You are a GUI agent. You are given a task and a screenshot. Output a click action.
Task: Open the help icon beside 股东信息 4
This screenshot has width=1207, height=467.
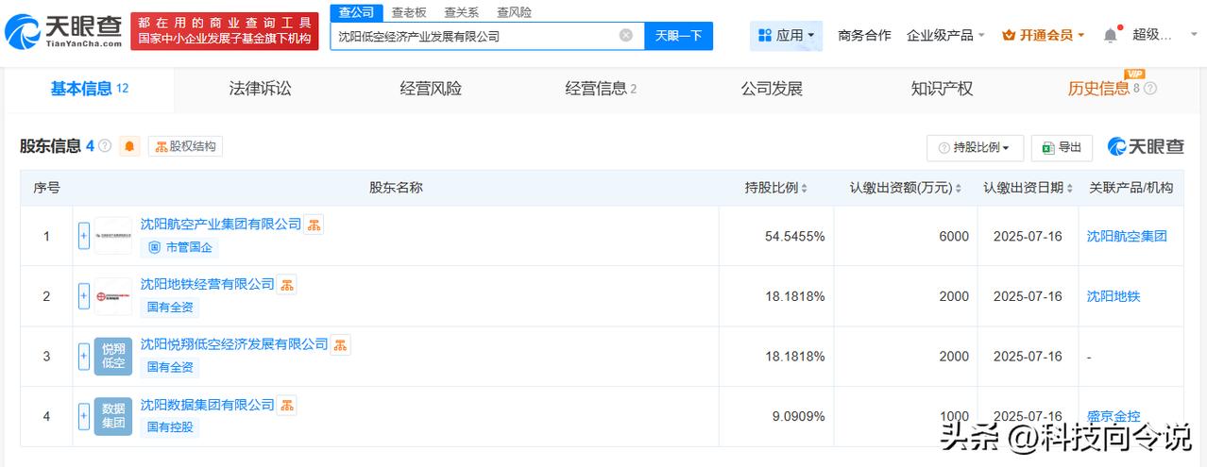point(105,146)
